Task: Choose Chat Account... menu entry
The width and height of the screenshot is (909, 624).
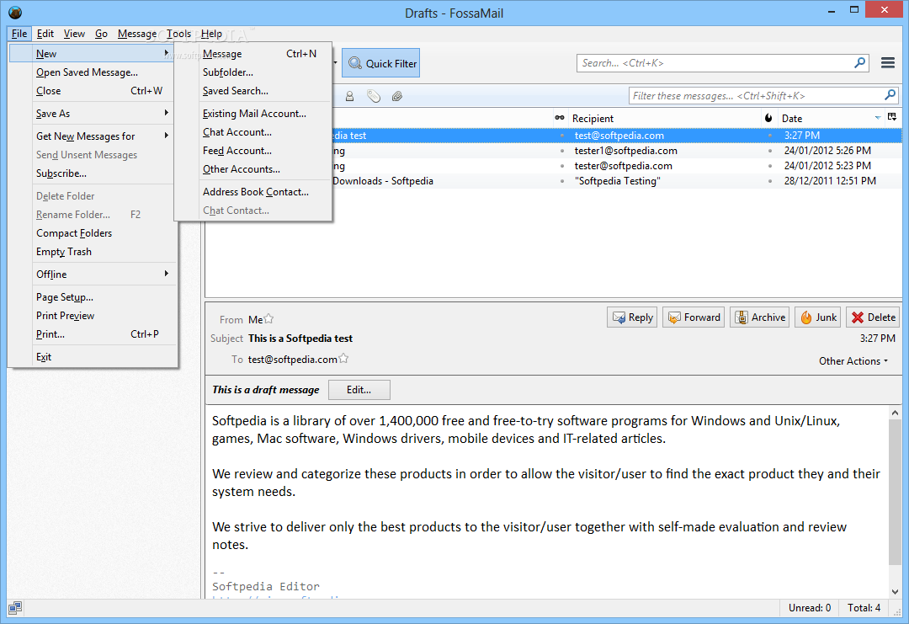Action: pyautogui.click(x=253, y=131)
